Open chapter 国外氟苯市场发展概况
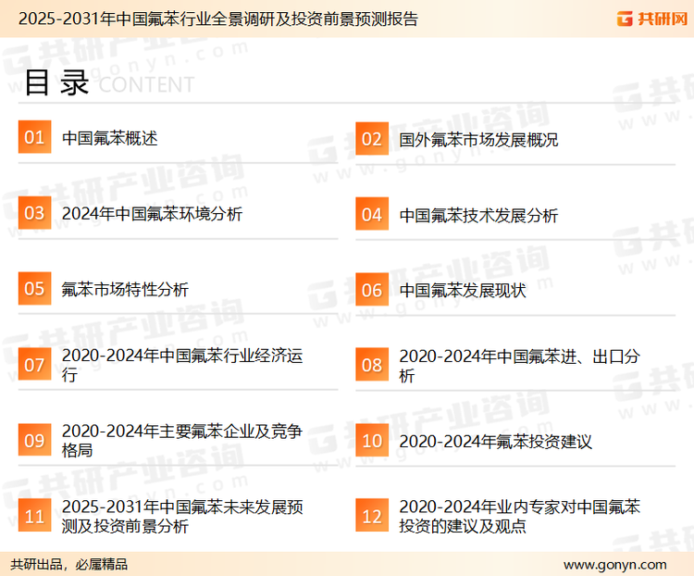Viewport: 694px width, 576px height. coord(478,140)
